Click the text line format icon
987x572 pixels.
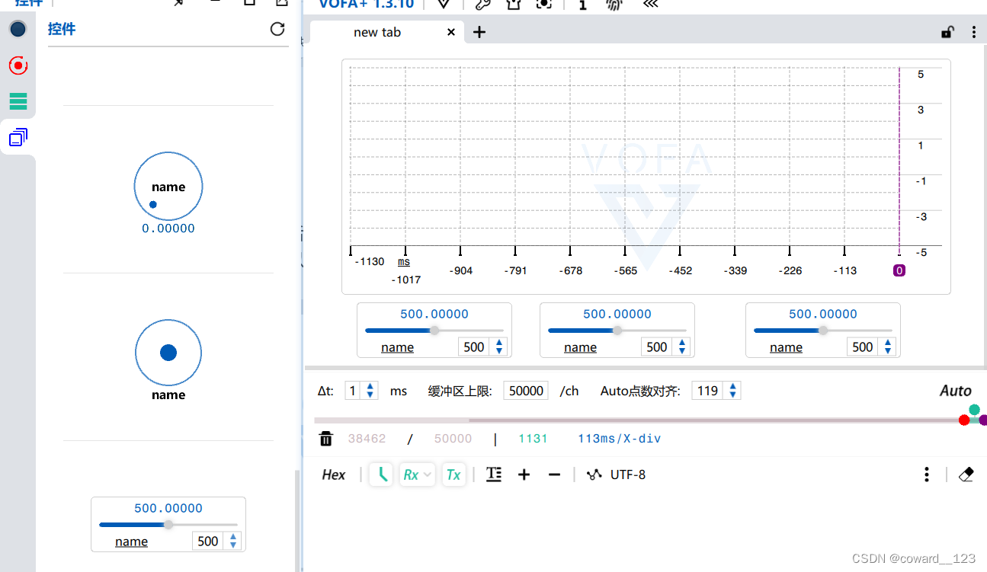[x=494, y=475]
